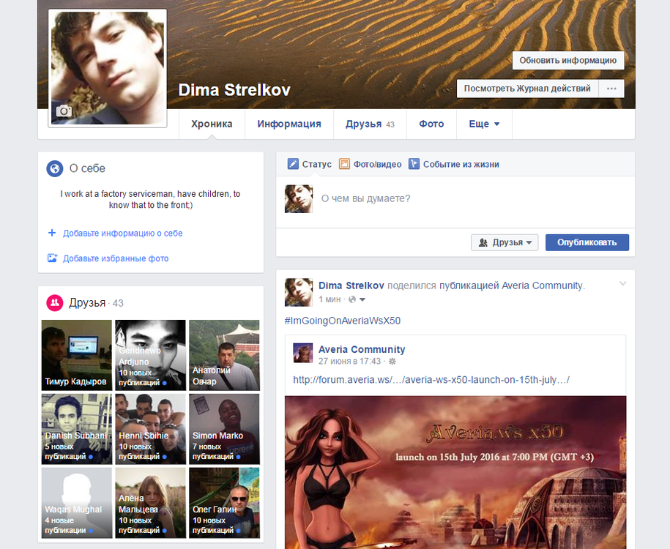Open the post privacy globe dropdown

(357, 299)
